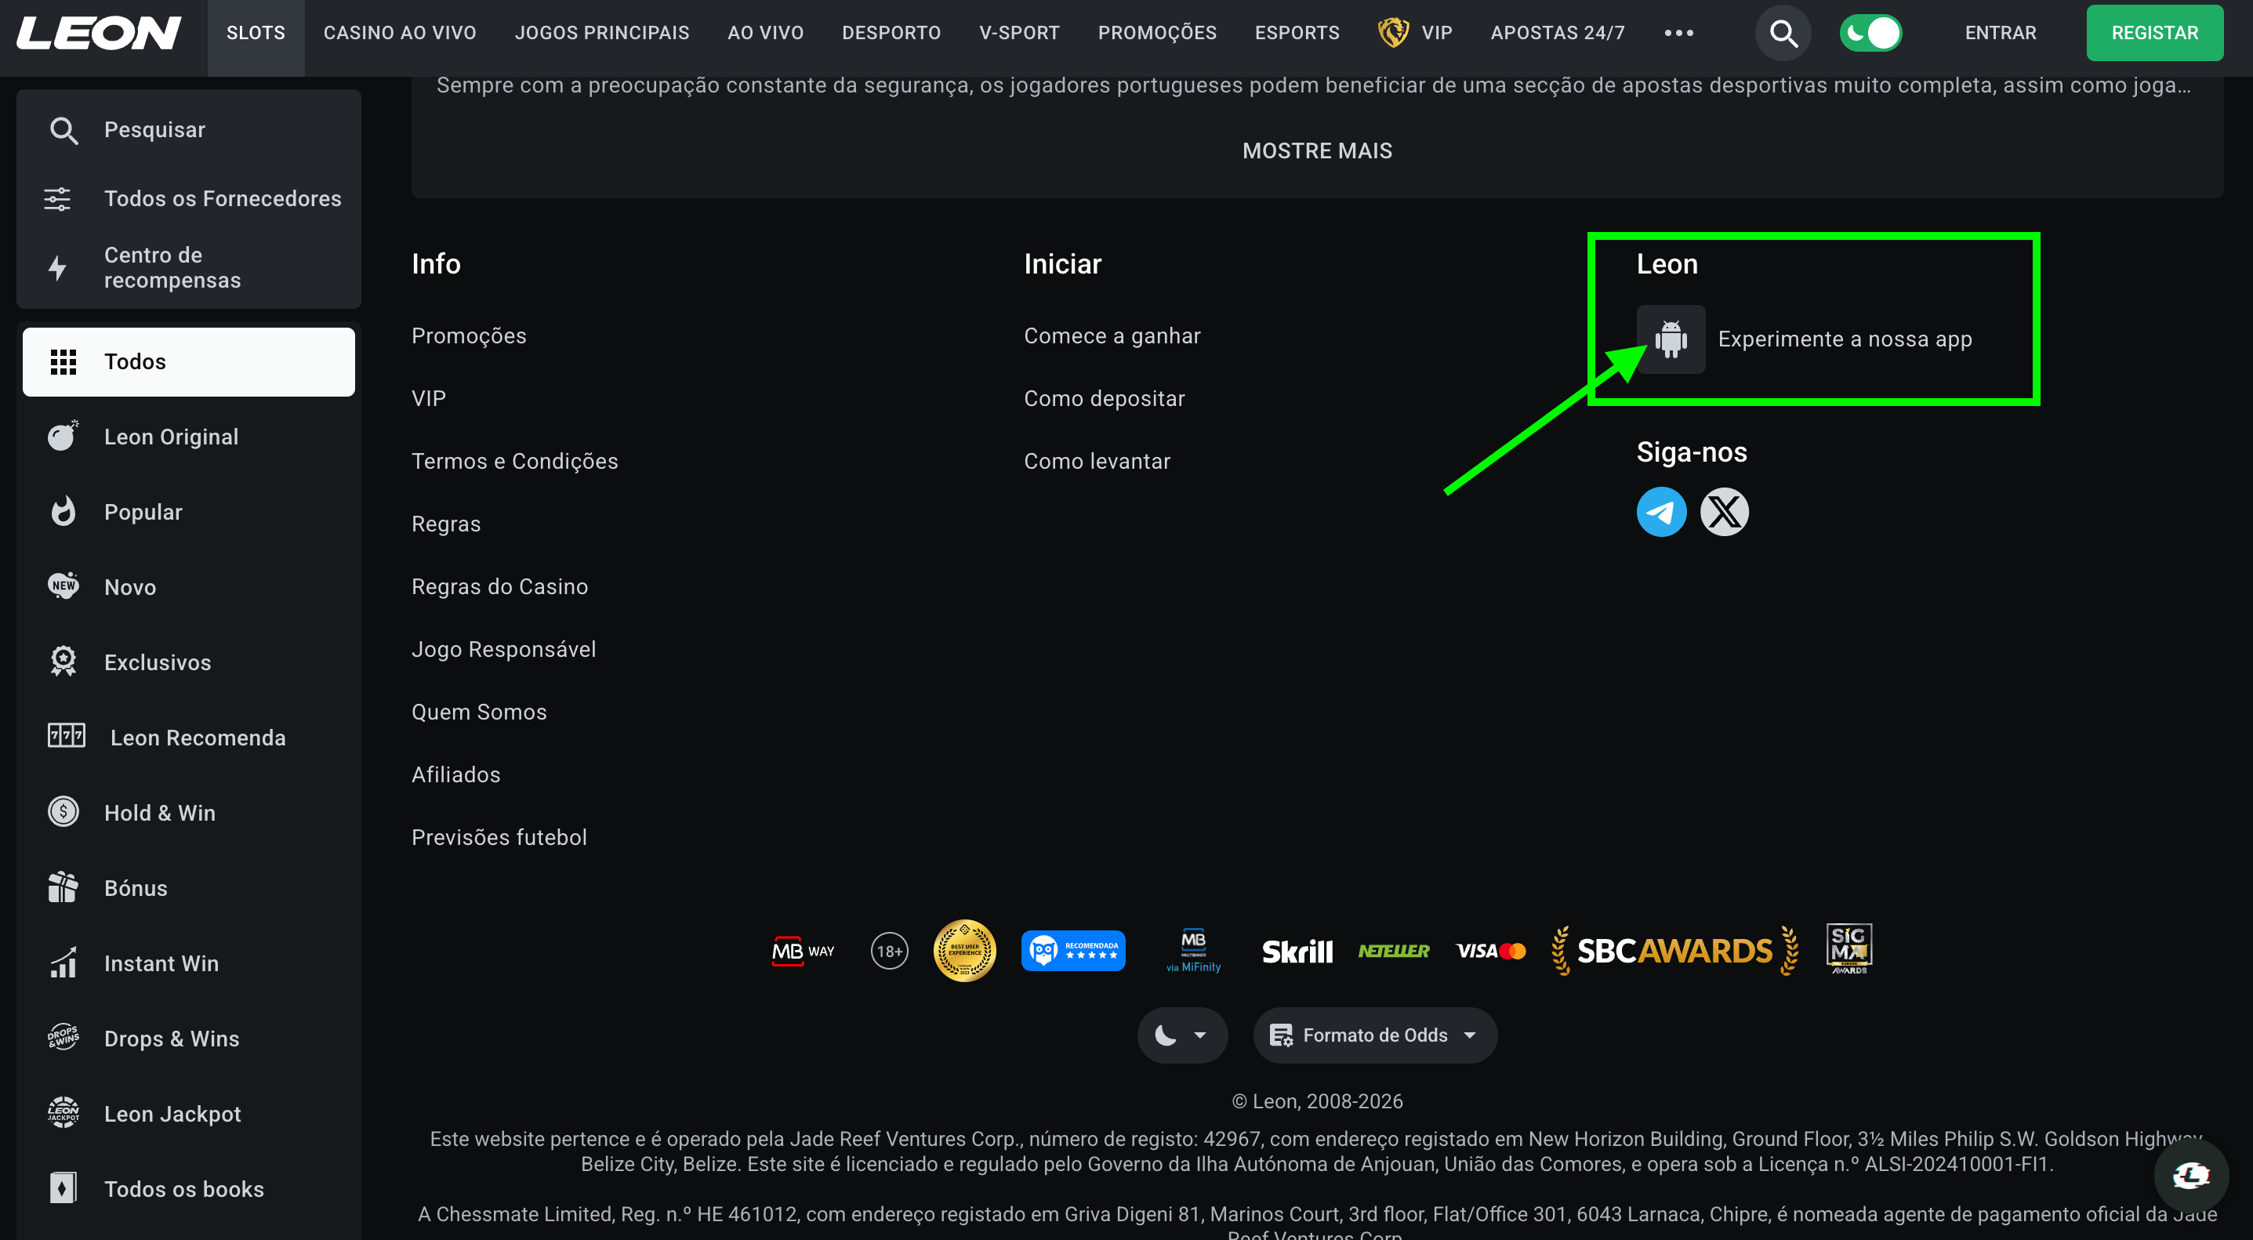
Task: Open Leon Original bomb category
Action: pyautogui.click(x=188, y=437)
